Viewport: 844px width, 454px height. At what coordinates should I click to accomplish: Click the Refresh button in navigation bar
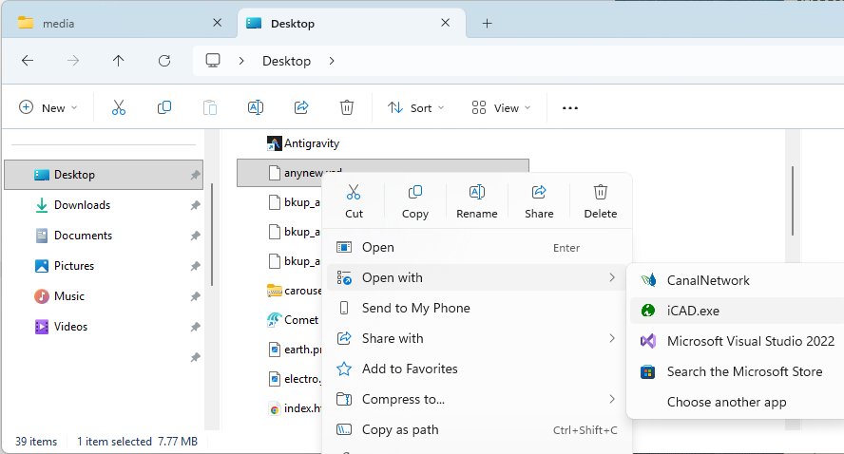click(x=164, y=61)
